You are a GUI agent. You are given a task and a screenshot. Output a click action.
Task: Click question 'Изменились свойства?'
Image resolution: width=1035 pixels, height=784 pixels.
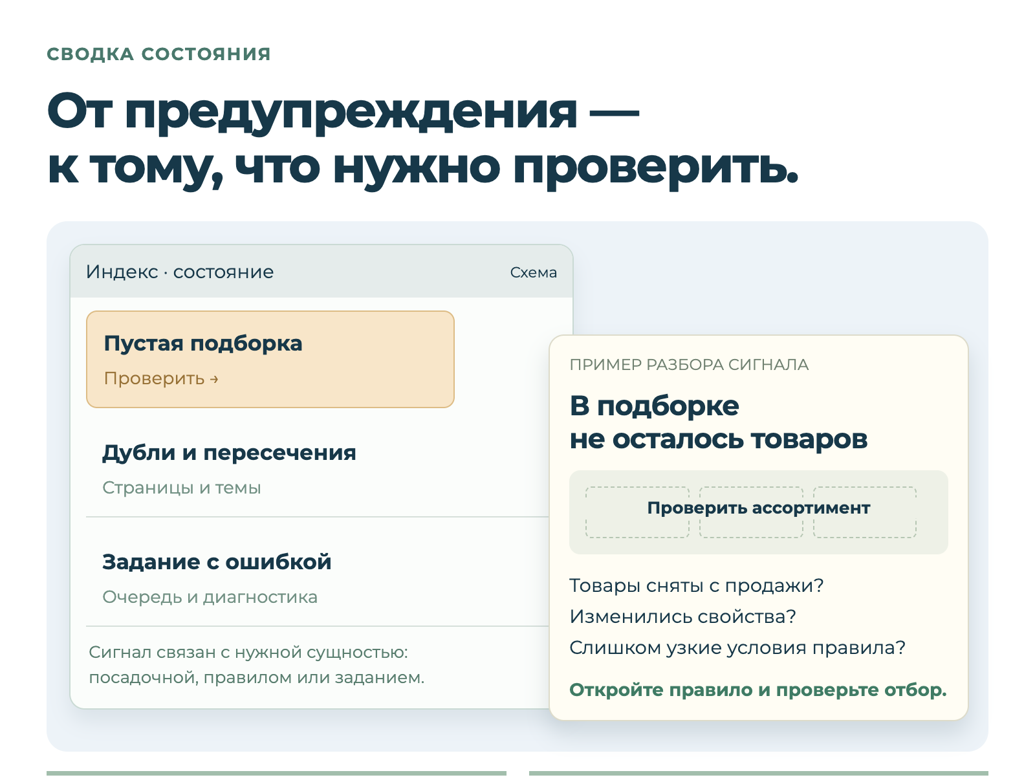coord(682,616)
